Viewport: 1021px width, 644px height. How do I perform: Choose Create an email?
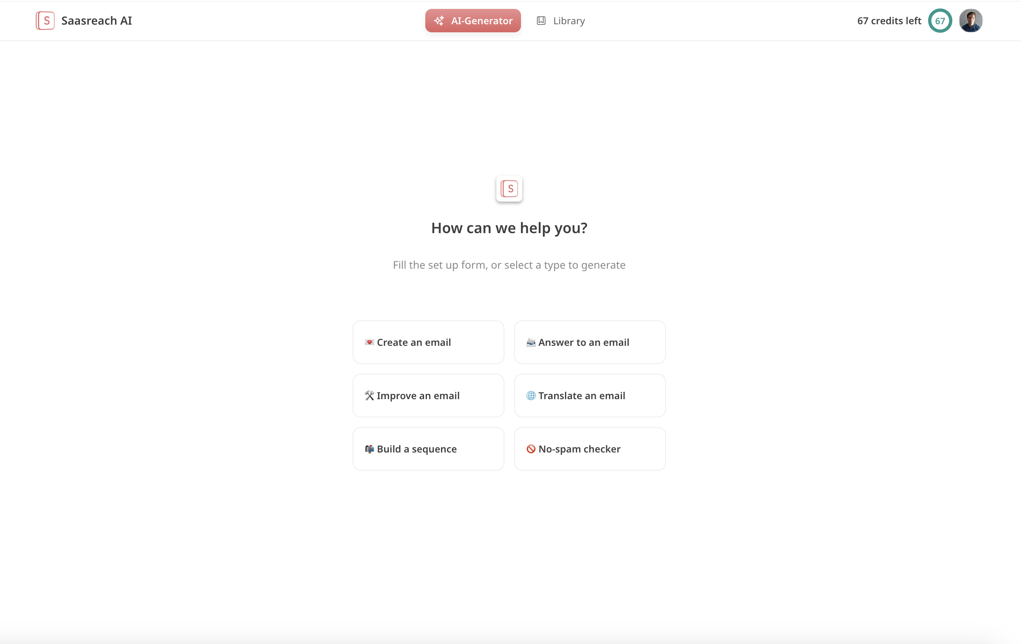428,342
